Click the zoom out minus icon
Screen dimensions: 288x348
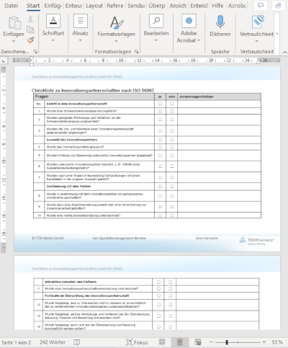[x=211, y=342]
